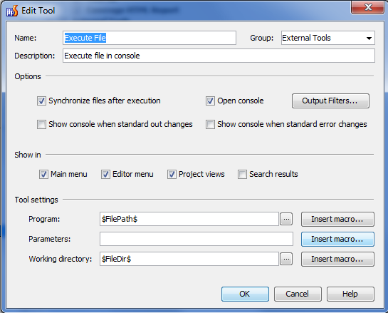Open Output Filters dialog
Image resolution: width=388 pixels, height=313 pixels.
point(330,101)
